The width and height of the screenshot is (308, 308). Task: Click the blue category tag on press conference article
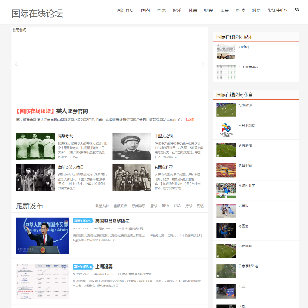pos(83,221)
